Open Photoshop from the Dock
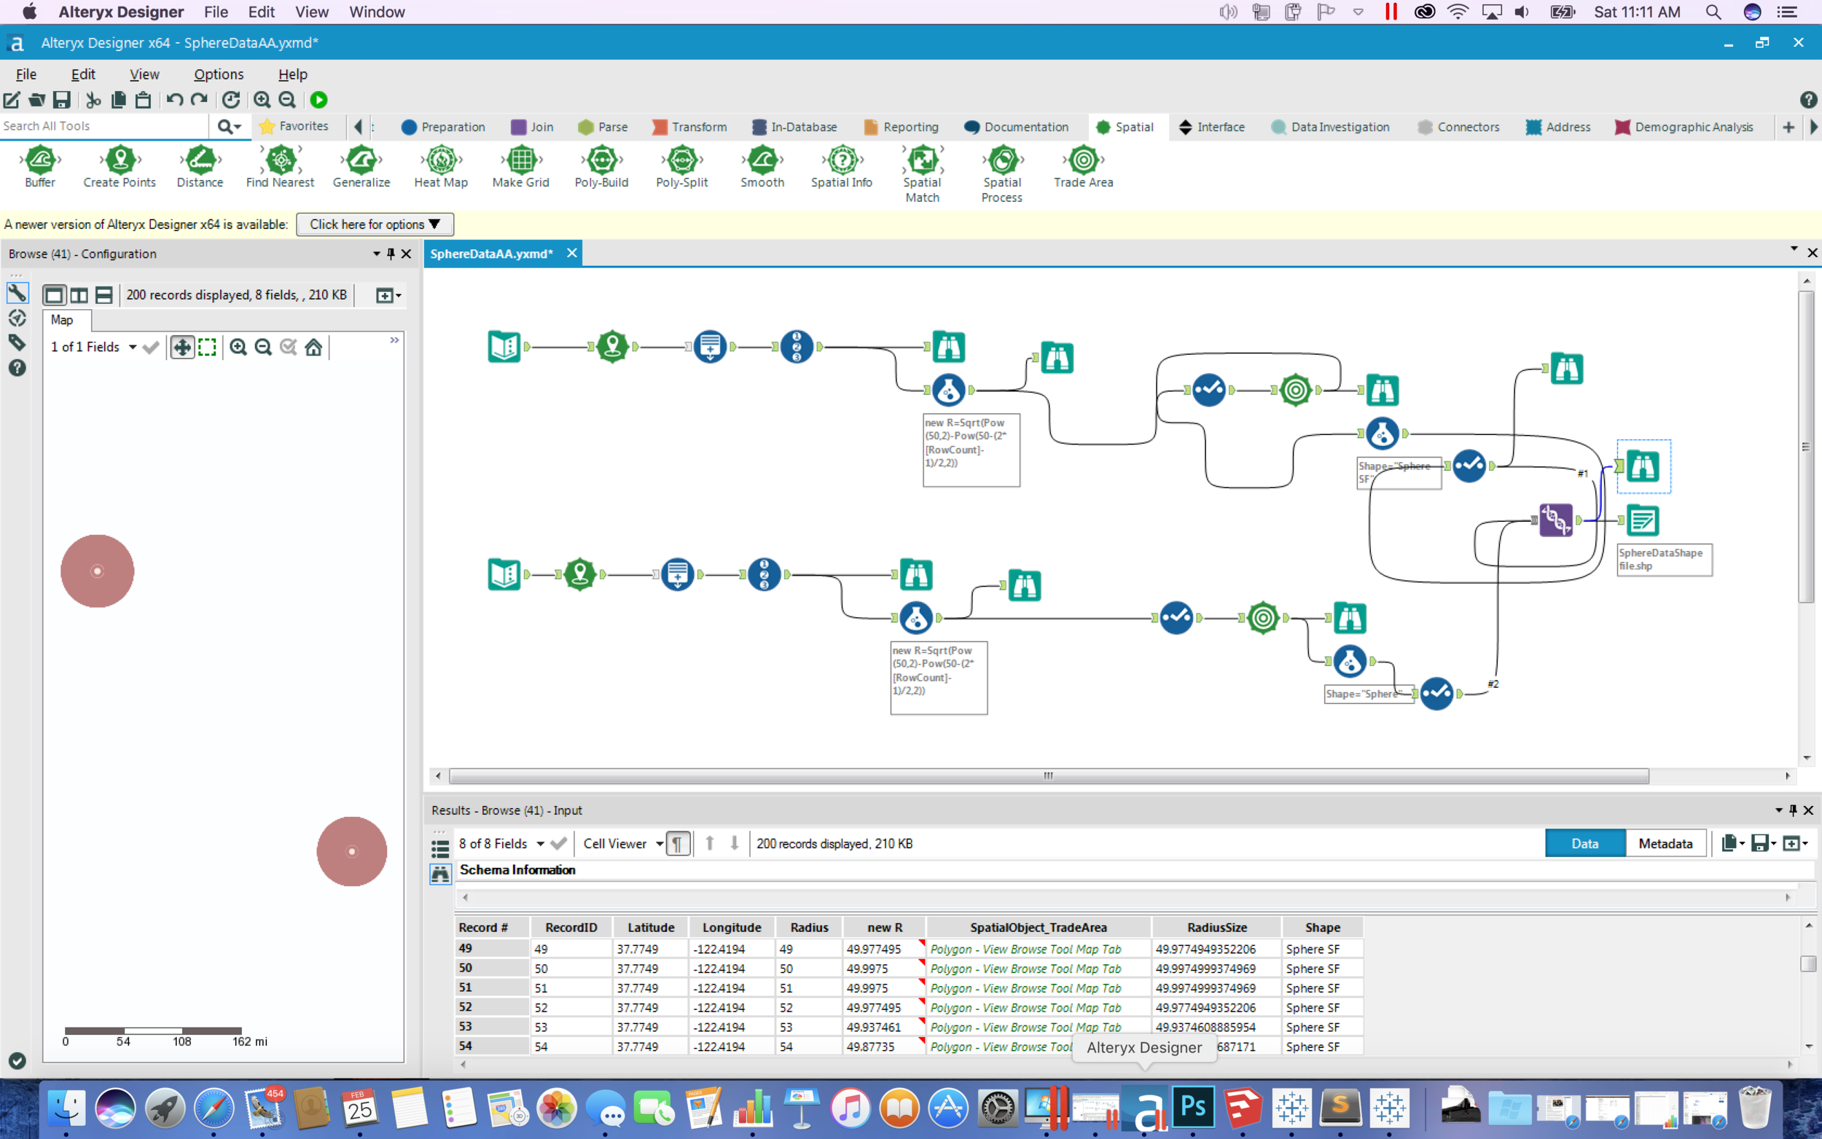1822x1139 pixels. coord(1193,1108)
